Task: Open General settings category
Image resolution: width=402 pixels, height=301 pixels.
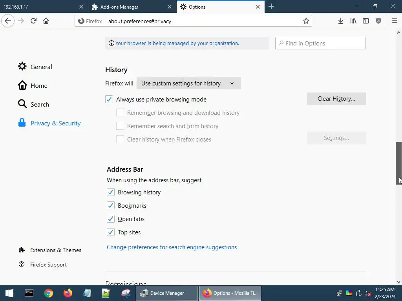Action: click(35, 67)
